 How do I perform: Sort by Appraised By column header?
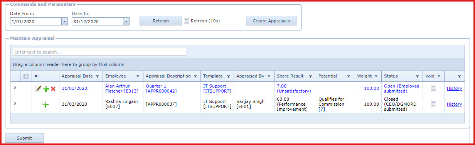click(x=250, y=76)
